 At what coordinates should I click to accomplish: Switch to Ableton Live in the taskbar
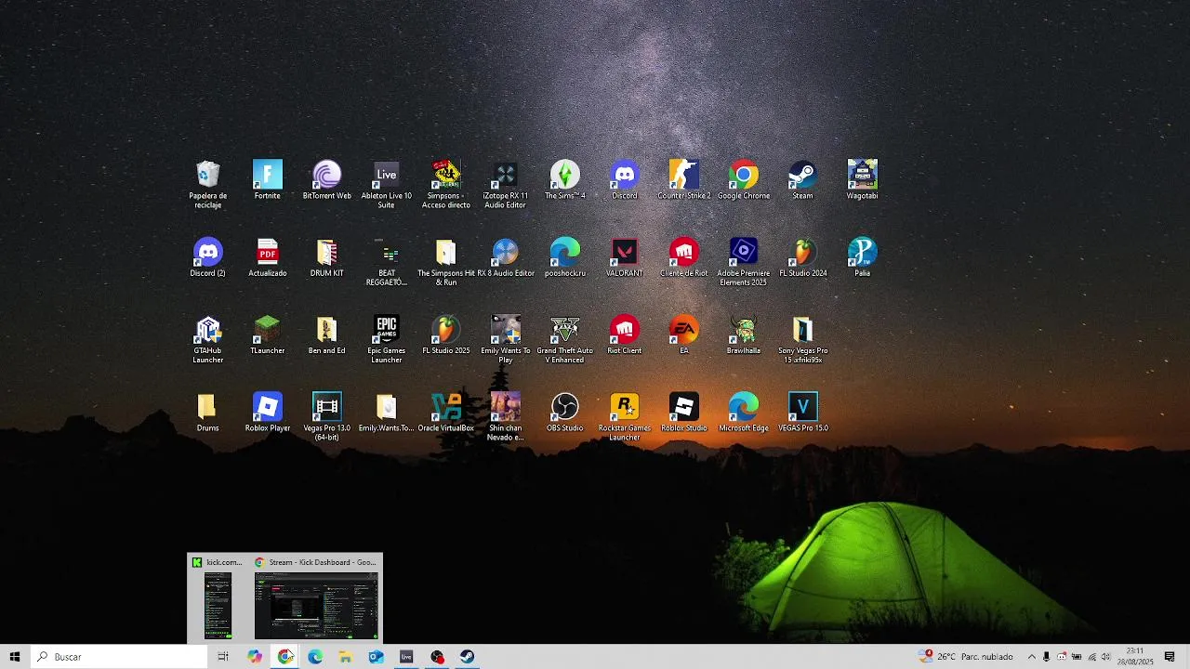[x=406, y=657]
